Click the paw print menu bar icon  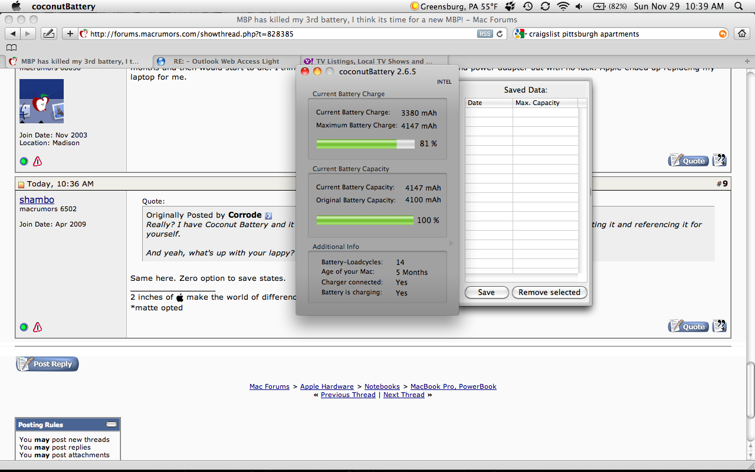coord(510,6)
